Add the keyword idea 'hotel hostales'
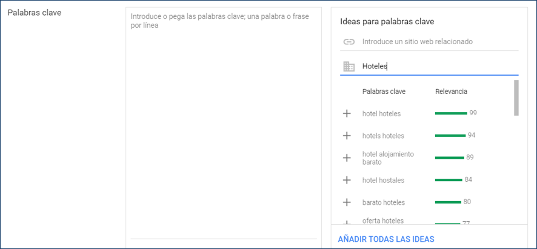The width and height of the screenshot is (537, 249). [x=347, y=180]
